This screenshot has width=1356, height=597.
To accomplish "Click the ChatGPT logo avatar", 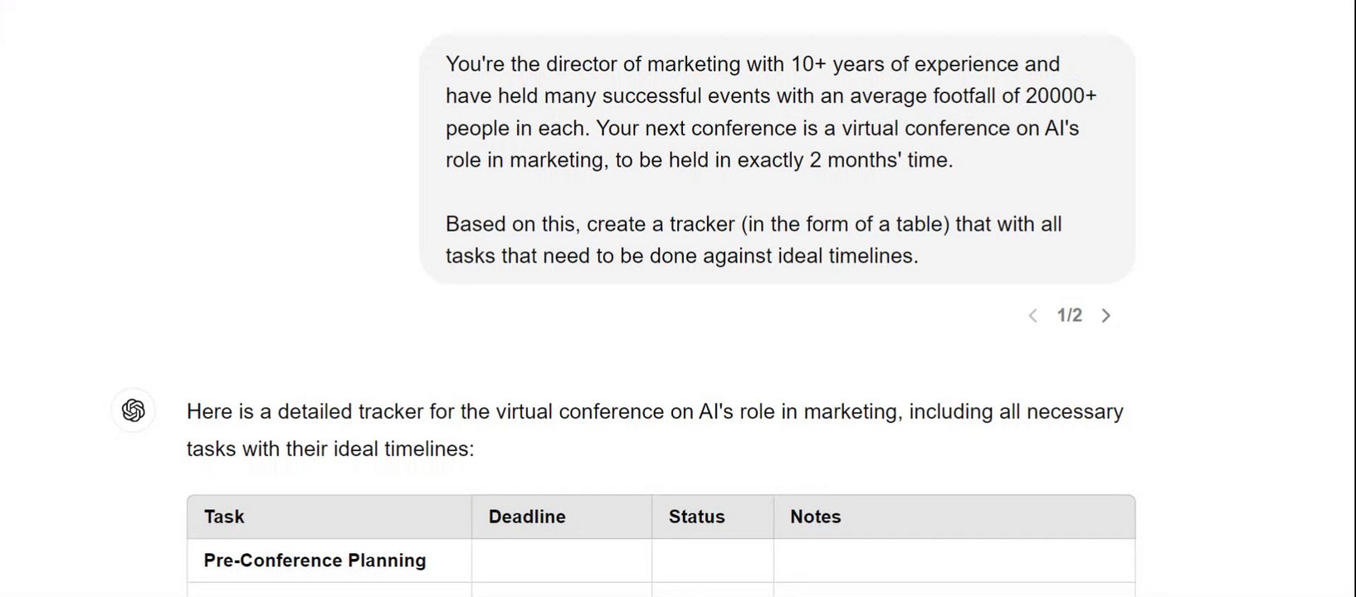I will coord(134,410).
